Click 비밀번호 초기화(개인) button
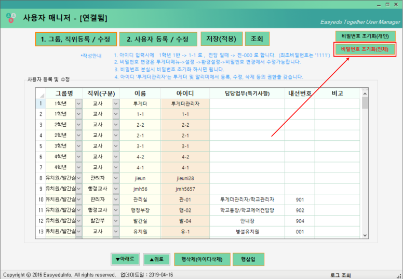This screenshot has width=403, height=279. [365, 36]
